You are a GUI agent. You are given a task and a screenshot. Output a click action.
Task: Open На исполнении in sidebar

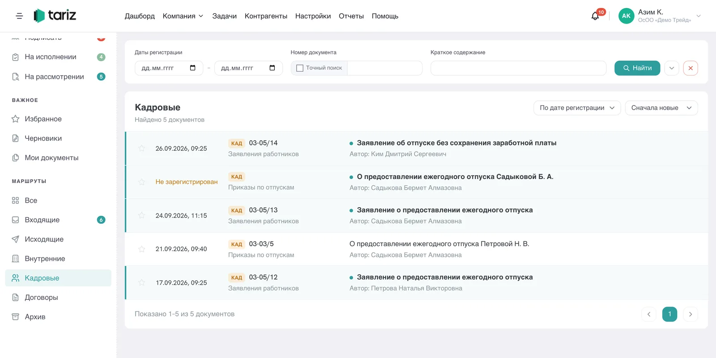[x=58, y=57]
